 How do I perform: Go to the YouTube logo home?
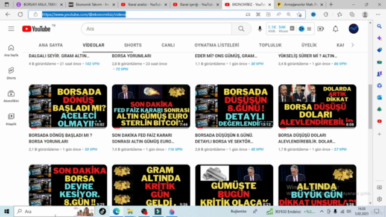click(36, 29)
